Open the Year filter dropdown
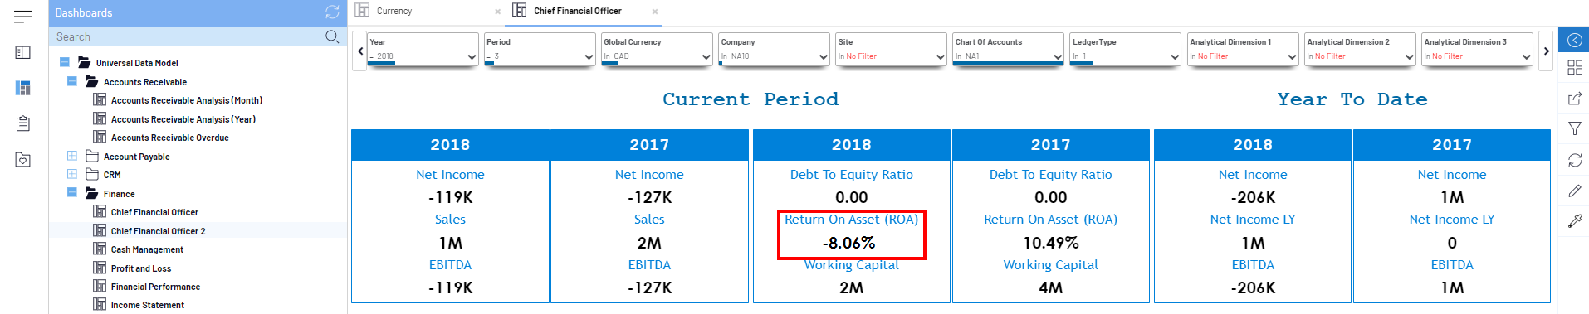The height and width of the screenshot is (314, 1589). point(423,49)
